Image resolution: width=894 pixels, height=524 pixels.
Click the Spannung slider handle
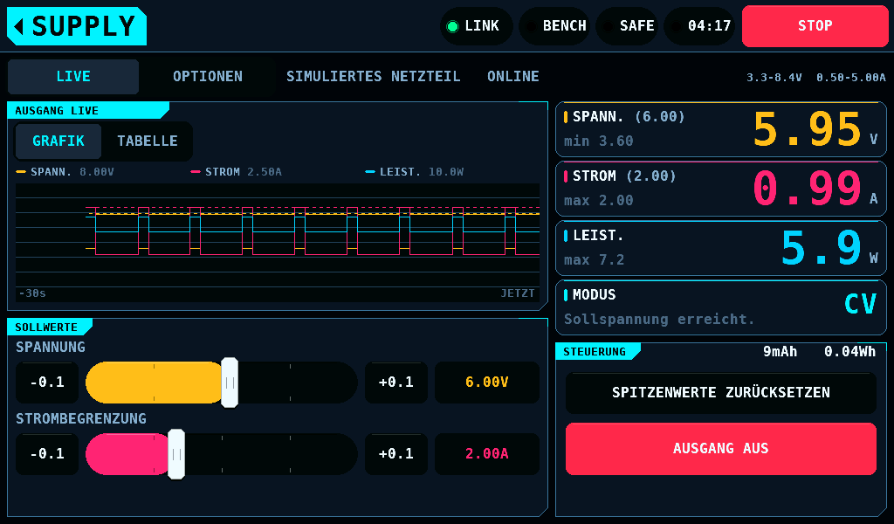point(230,383)
